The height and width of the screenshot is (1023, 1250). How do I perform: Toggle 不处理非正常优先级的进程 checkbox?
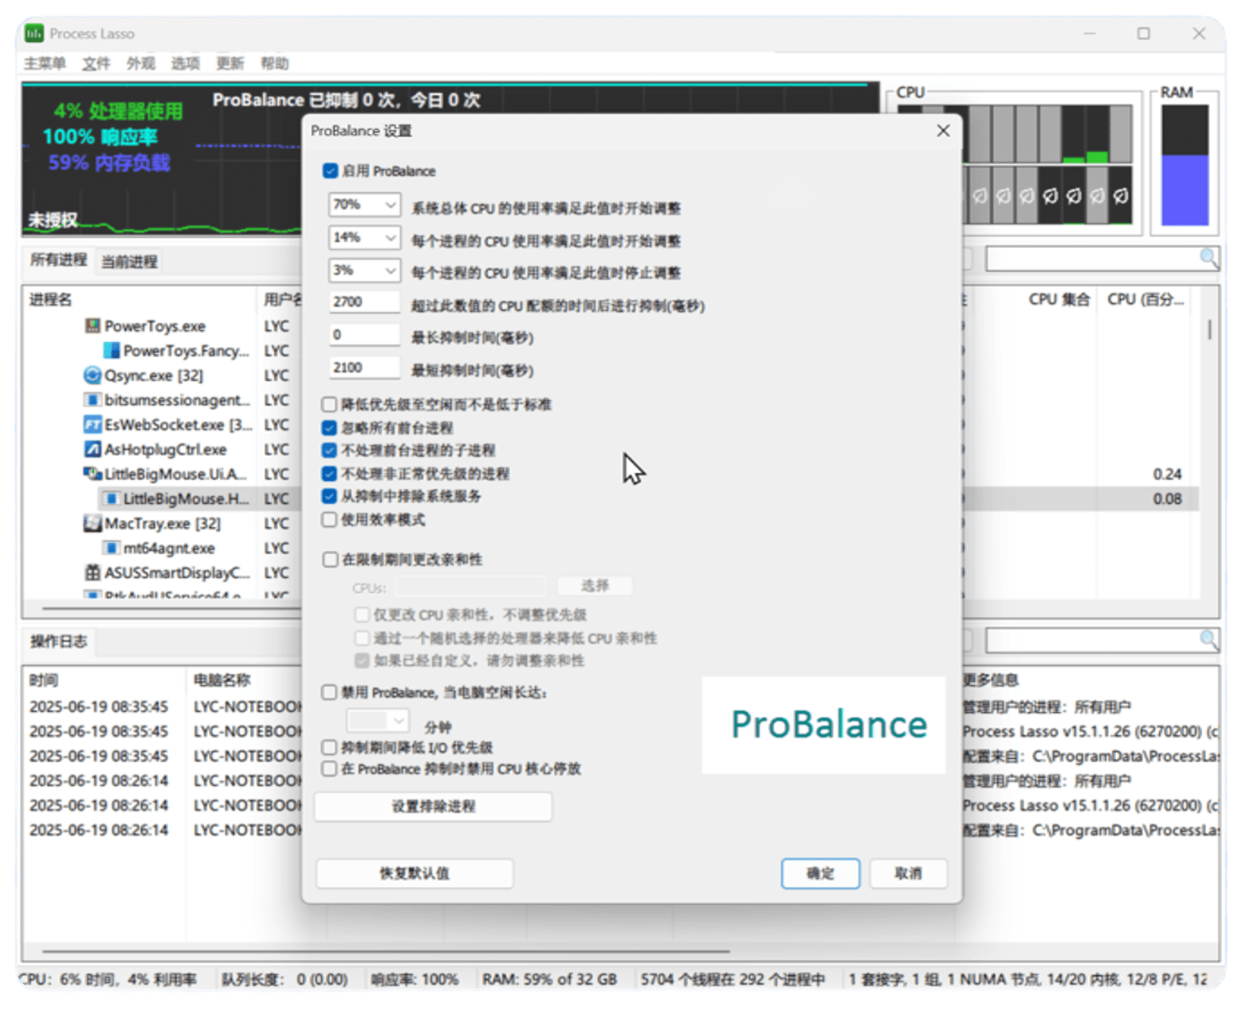click(329, 474)
